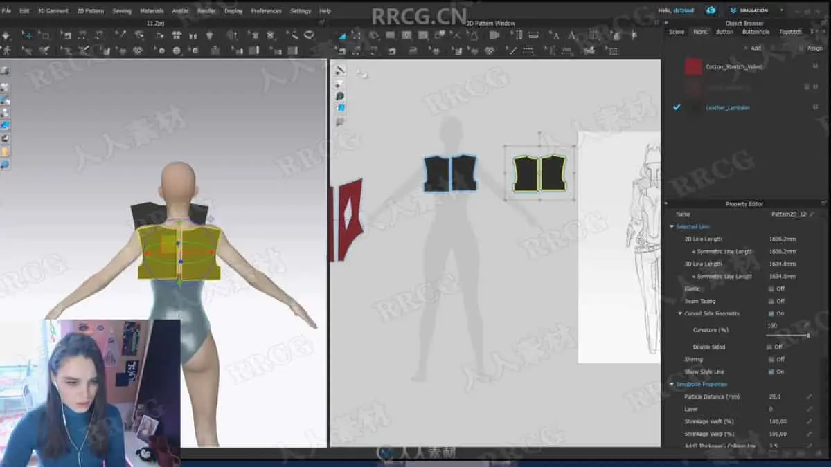Switch to the Topstitch tab
831x467 pixels.
tap(790, 32)
